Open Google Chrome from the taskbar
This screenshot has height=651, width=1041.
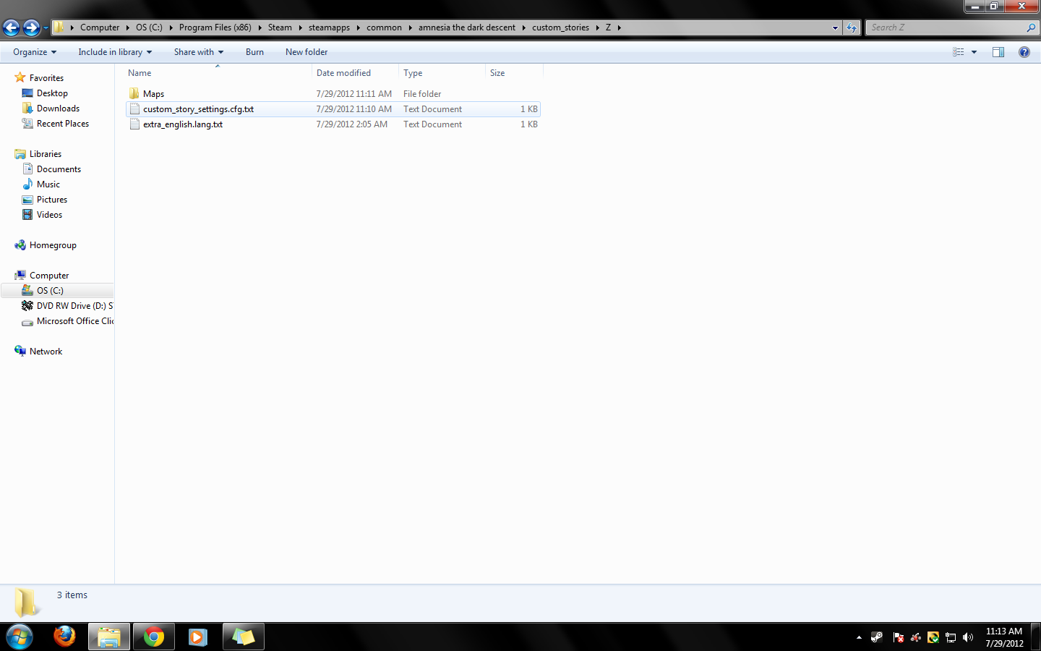pyautogui.click(x=153, y=637)
